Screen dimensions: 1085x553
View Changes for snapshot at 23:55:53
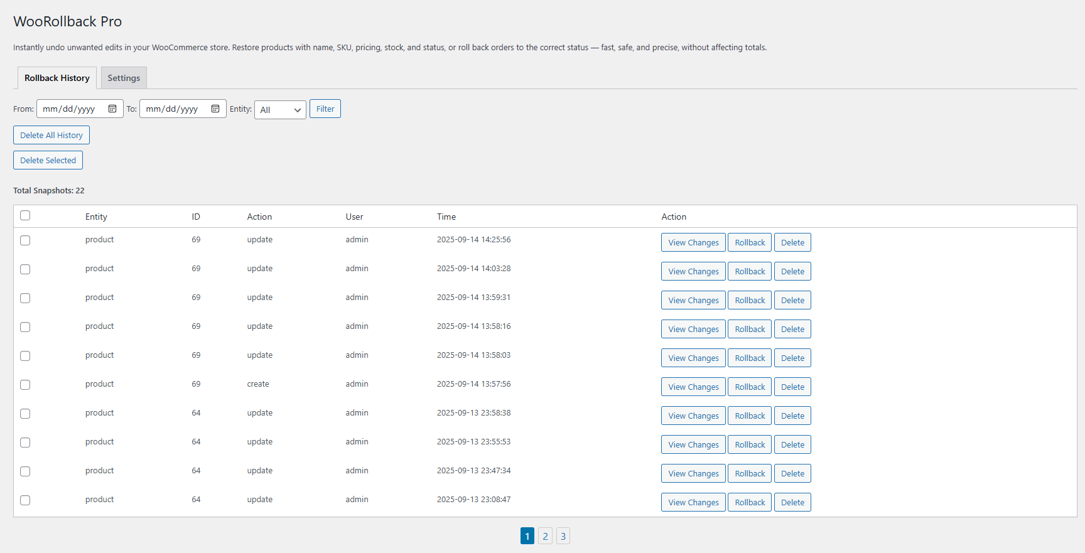pyautogui.click(x=693, y=444)
